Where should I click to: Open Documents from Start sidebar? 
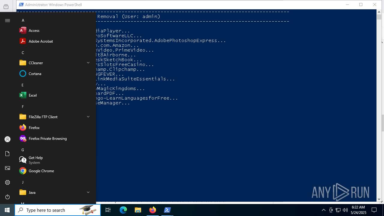(x=7, y=154)
